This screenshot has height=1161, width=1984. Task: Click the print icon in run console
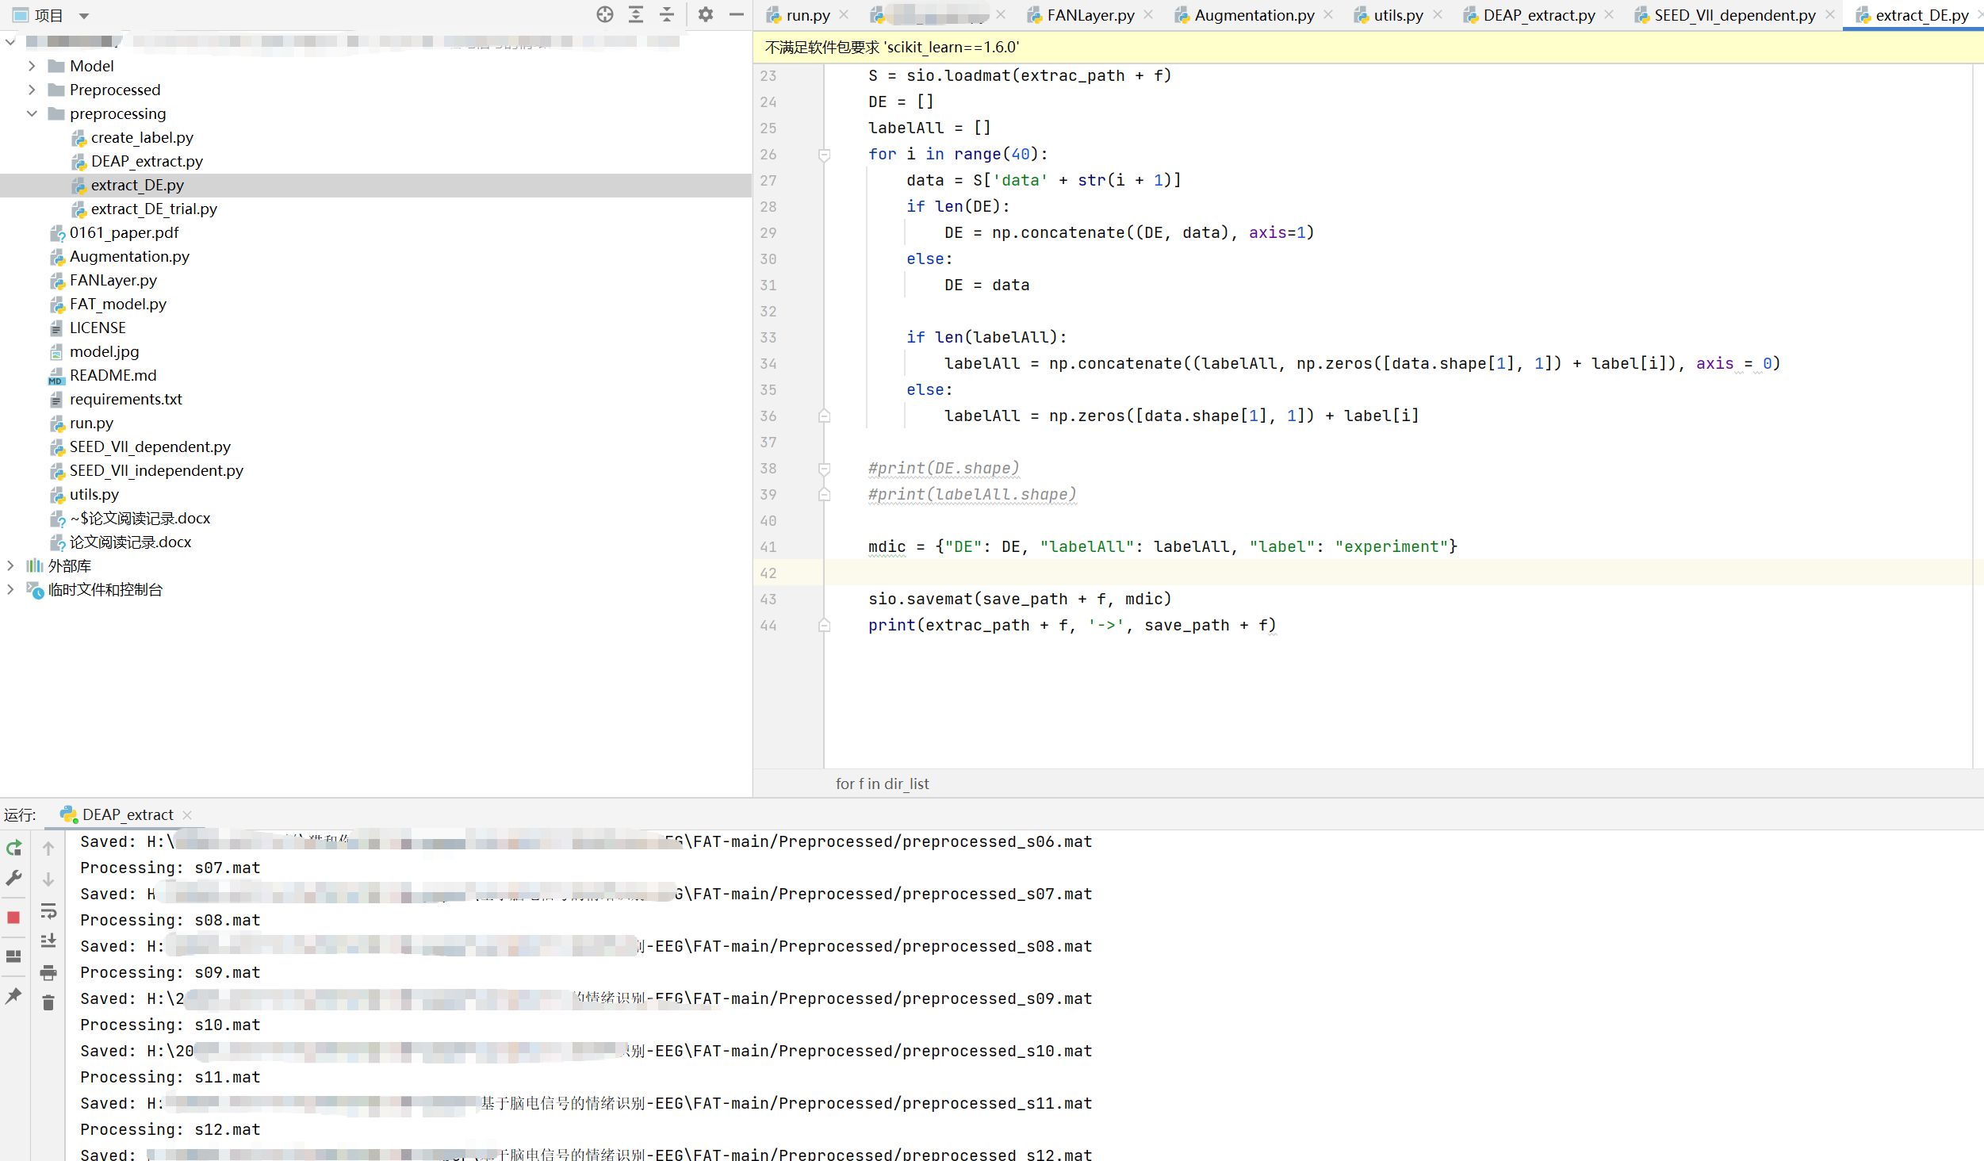48,972
